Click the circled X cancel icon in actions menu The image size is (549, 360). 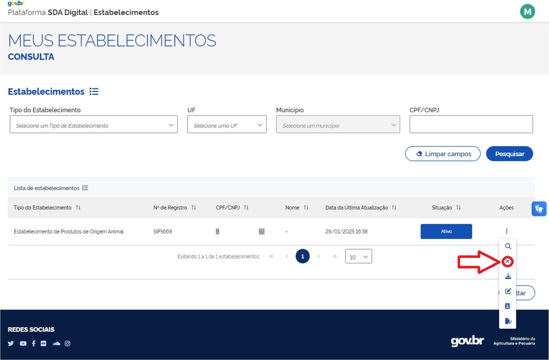tap(507, 261)
